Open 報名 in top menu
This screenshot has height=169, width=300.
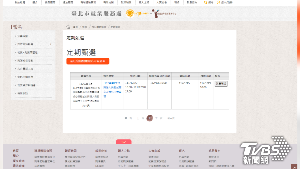tap(177, 3)
